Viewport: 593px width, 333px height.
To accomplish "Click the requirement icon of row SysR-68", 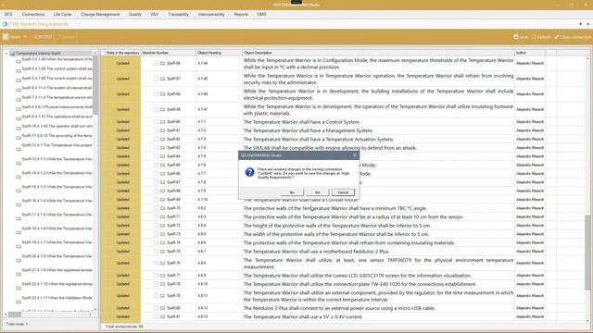I will coord(163,191).
